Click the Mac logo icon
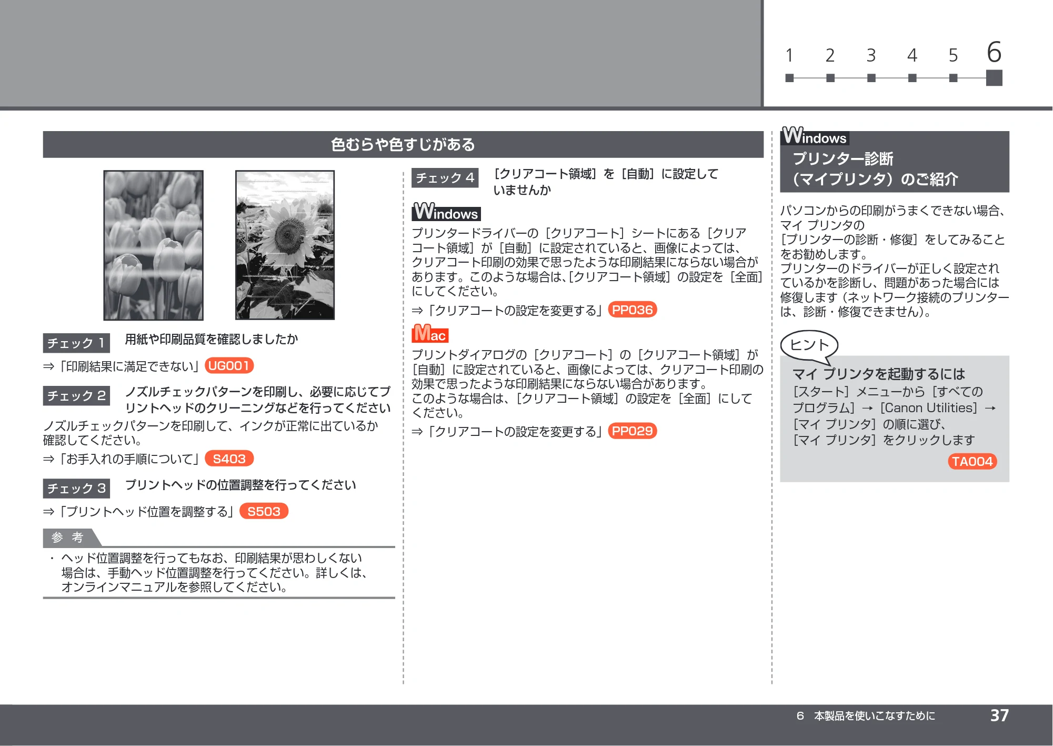This screenshot has height=746, width=1053. click(x=430, y=333)
